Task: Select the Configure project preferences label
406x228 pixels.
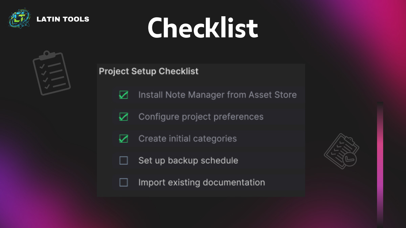Action: [x=201, y=117]
